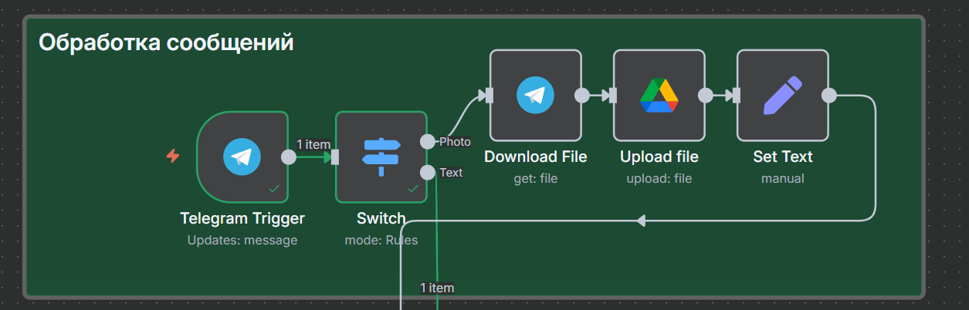Click the arrowhead on the return connection
This screenshot has height=310, width=969.
[640, 221]
